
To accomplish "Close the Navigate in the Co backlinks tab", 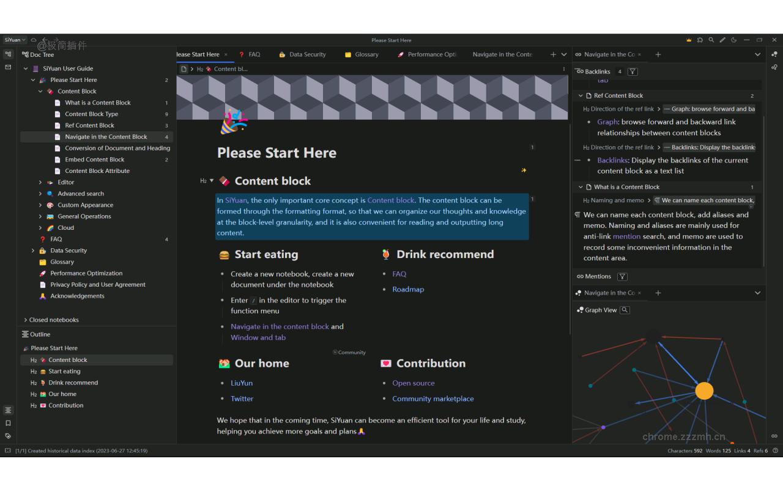I will 639,54.
